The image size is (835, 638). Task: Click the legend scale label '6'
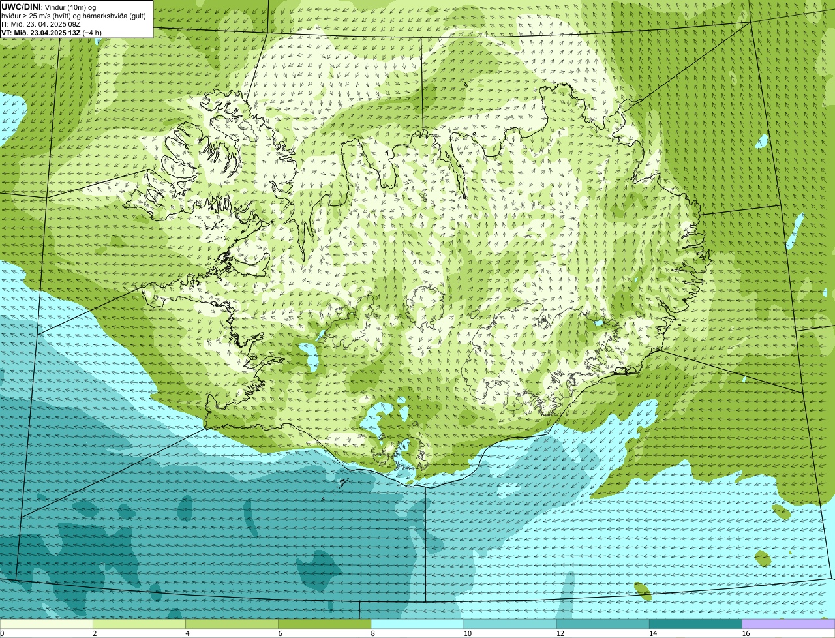coord(280,633)
